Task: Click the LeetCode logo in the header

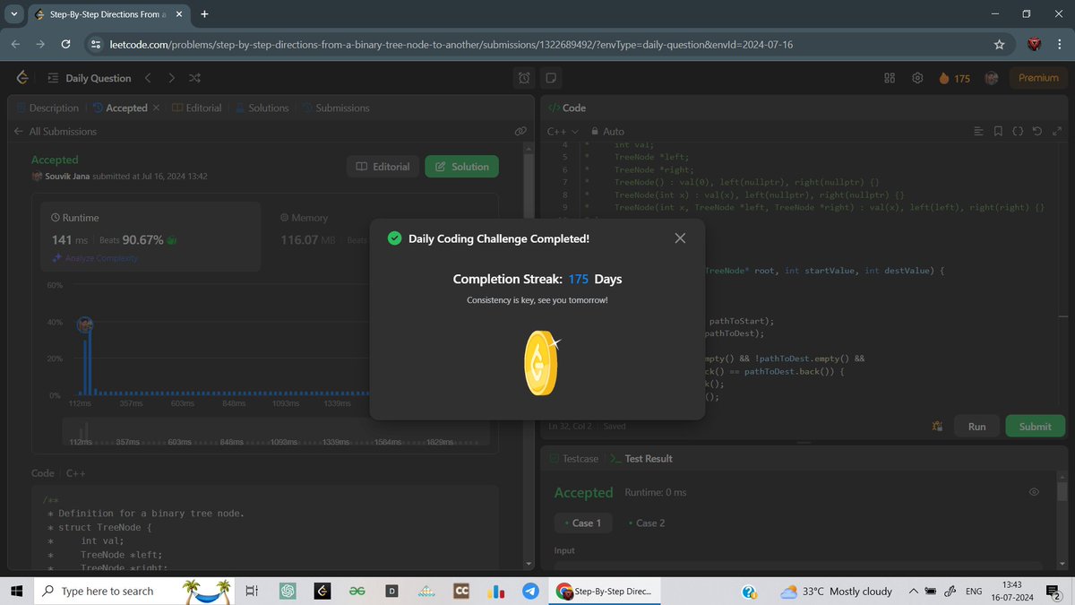Action: pyautogui.click(x=22, y=78)
